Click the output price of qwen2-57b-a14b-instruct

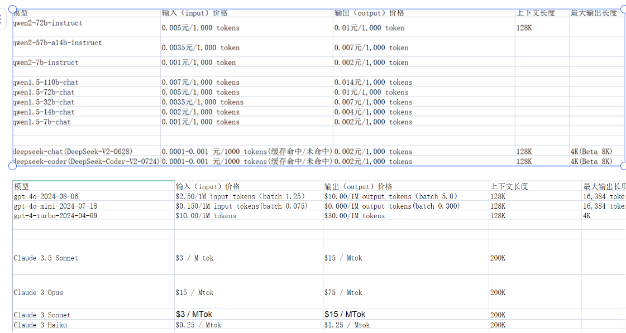point(371,48)
